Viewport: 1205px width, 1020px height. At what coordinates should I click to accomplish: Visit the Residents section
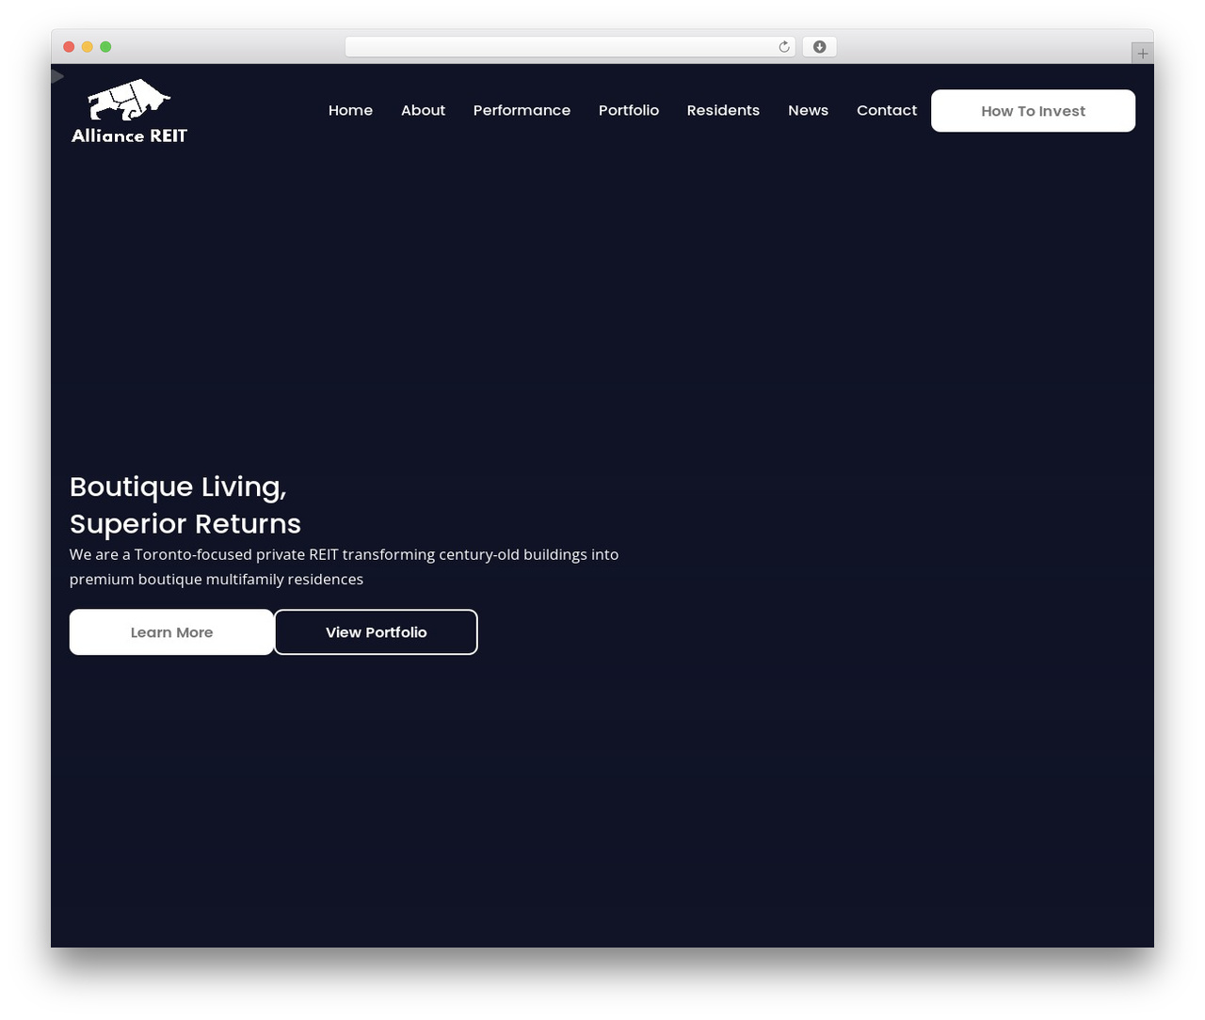point(723,110)
